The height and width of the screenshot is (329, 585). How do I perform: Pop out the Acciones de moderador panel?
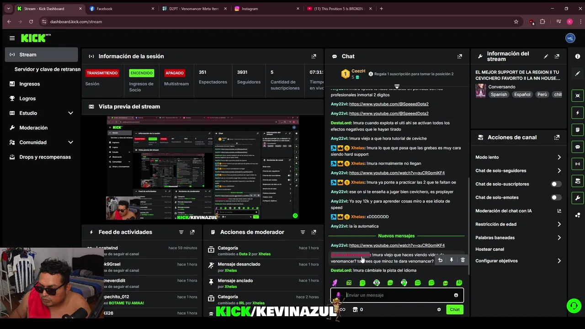314,232
